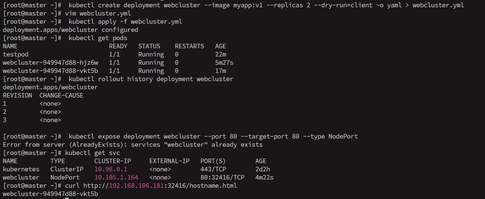
Task: Click the RESTARTS column header
Action: 189,46
